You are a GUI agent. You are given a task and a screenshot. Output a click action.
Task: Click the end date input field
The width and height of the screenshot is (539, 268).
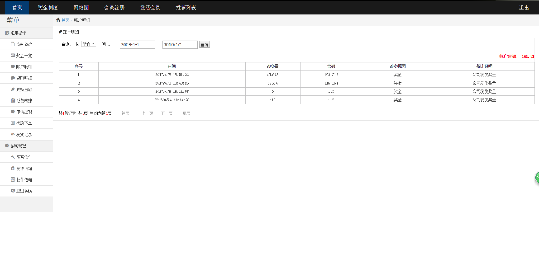(x=180, y=44)
